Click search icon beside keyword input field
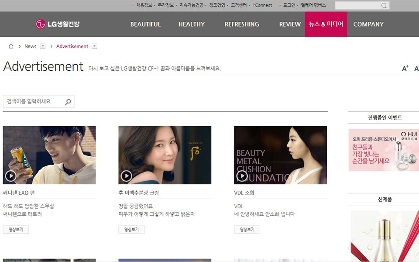 pyautogui.click(x=68, y=102)
